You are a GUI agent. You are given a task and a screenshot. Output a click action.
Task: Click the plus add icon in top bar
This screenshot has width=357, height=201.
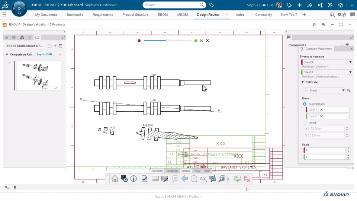(x=300, y=5)
